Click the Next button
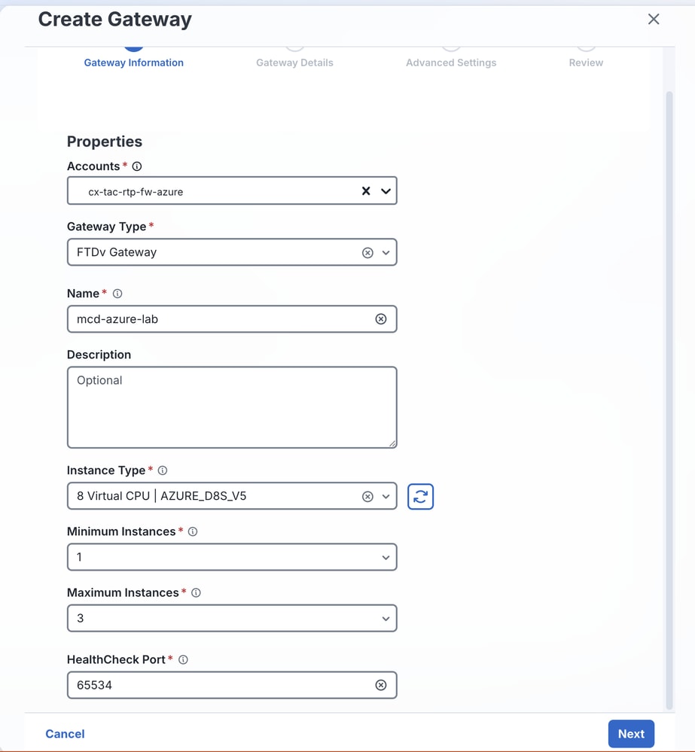 [631, 734]
